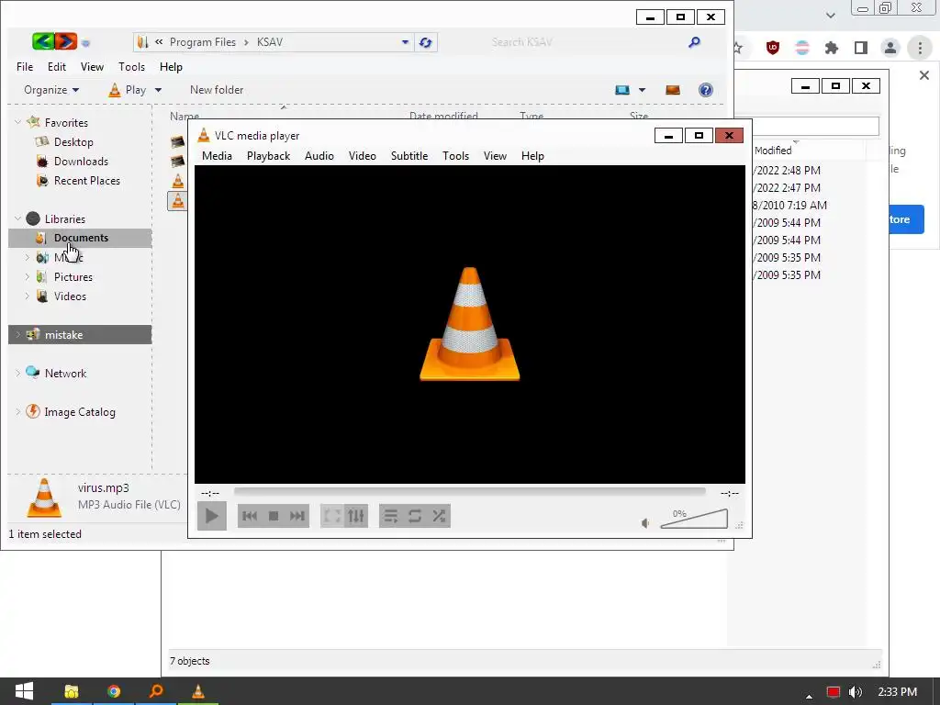Click the search magnifier icon in Explorer
This screenshot has width=940, height=705.
pyautogui.click(x=694, y=42)
